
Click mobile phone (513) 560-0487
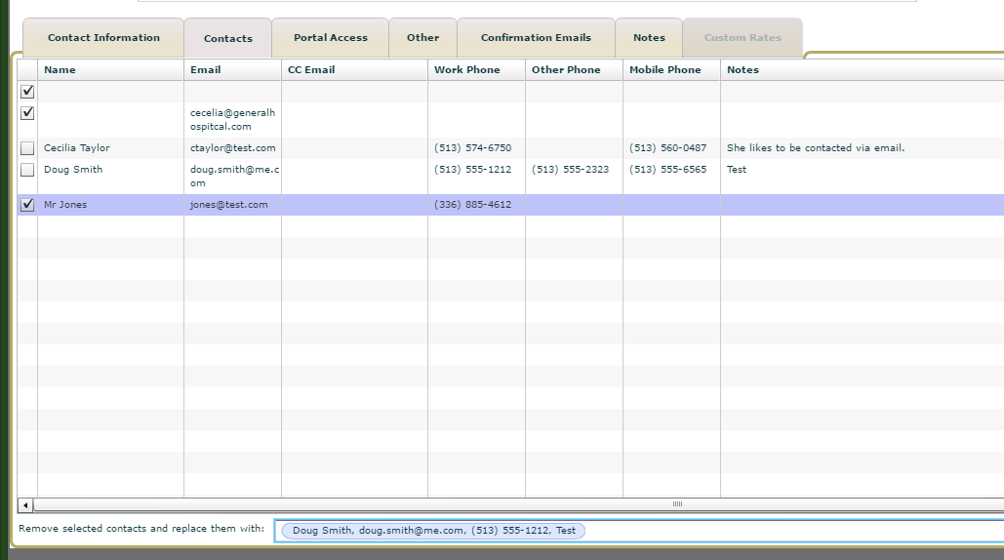667,148
